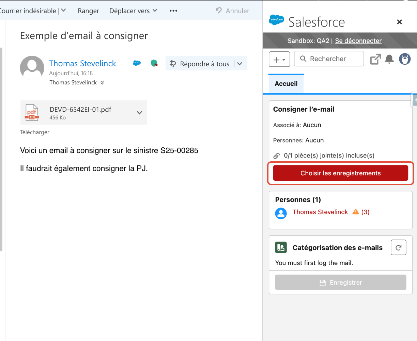The height and width of the screenshot is (341, 417).
Task: Click You must first log the mail message
Action: pos(314,263)
